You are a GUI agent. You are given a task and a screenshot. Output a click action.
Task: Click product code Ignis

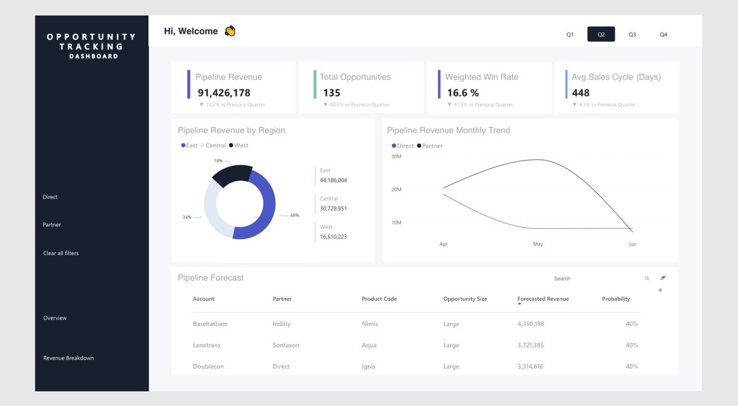[369, 367]
